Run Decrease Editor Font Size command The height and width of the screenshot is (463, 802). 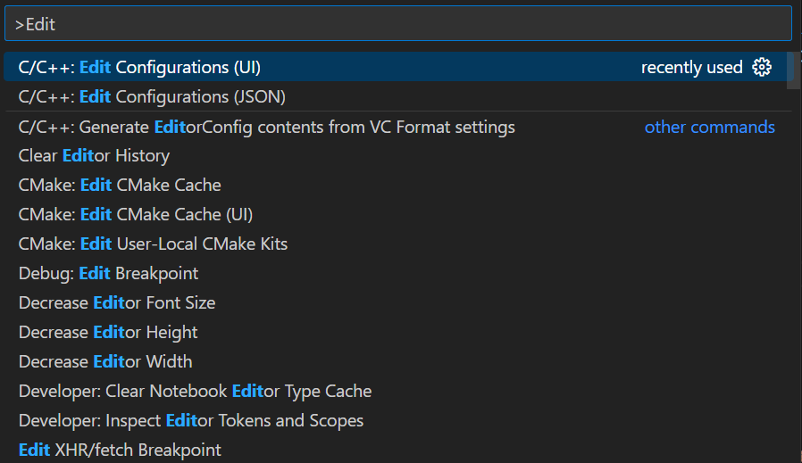click(117, 302)
